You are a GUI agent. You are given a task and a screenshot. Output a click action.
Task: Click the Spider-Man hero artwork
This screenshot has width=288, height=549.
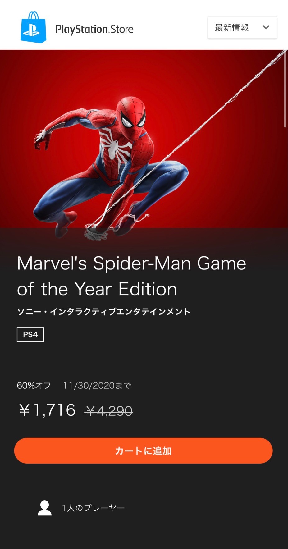tap(144, 143)
